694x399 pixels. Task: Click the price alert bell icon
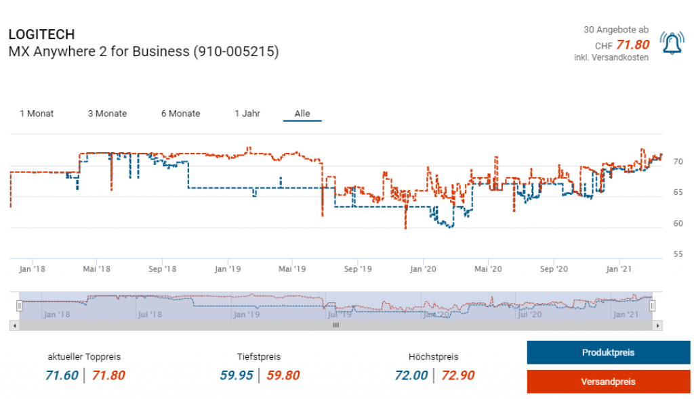672,43
